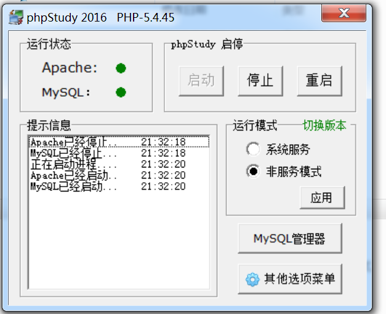Click the MySQL: status label
The image size is (386, 314).
pos(66,92)
